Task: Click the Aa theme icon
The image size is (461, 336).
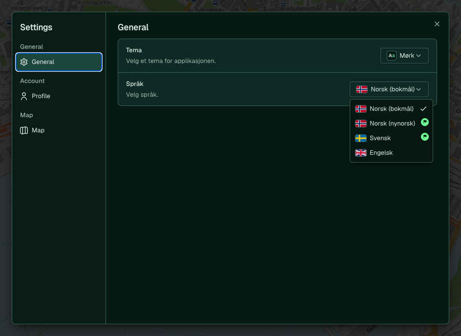Action: click(x=392, y=56)
